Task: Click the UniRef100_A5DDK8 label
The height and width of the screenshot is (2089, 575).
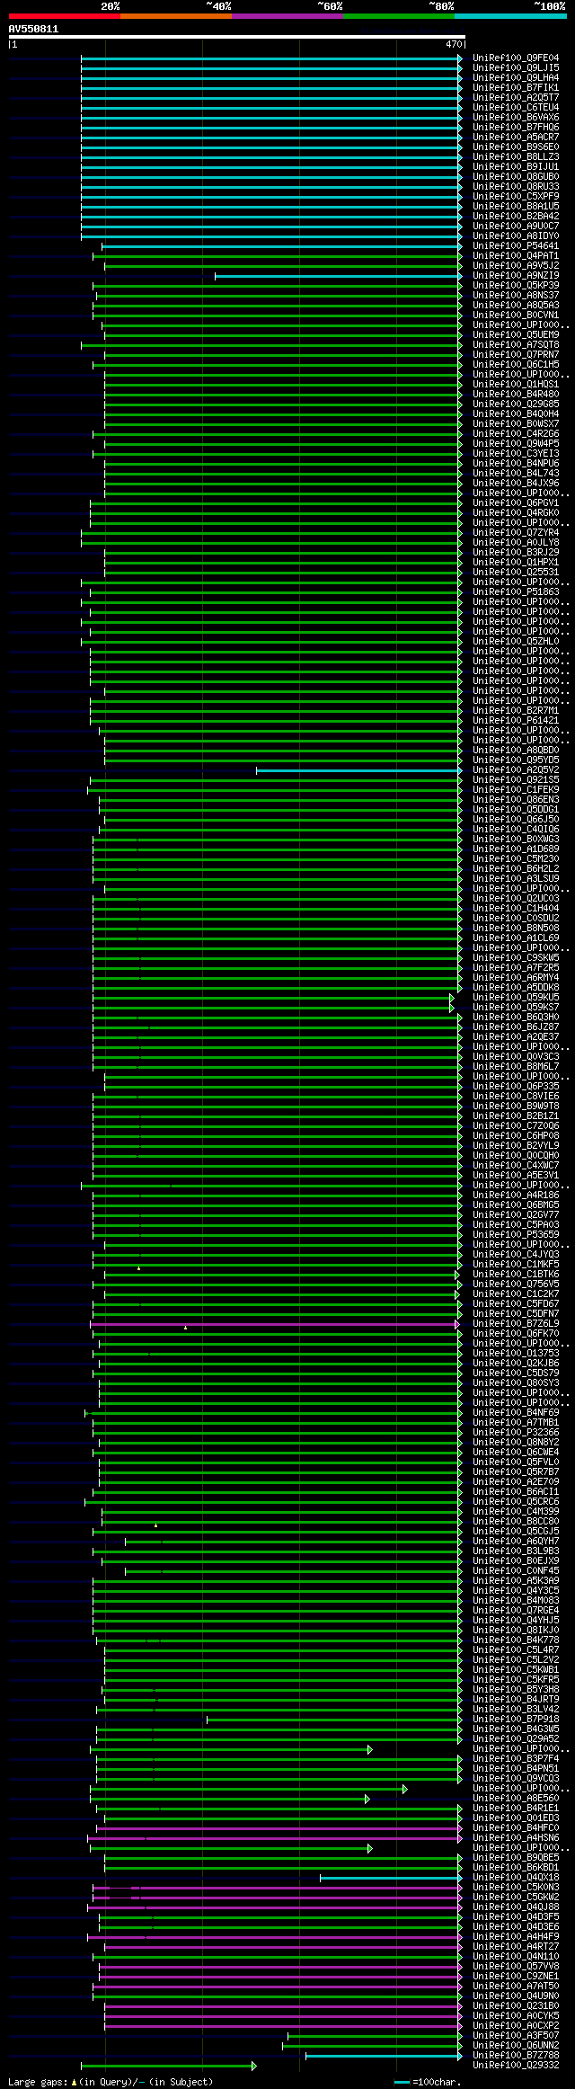Action: click(x=516, y=988)
